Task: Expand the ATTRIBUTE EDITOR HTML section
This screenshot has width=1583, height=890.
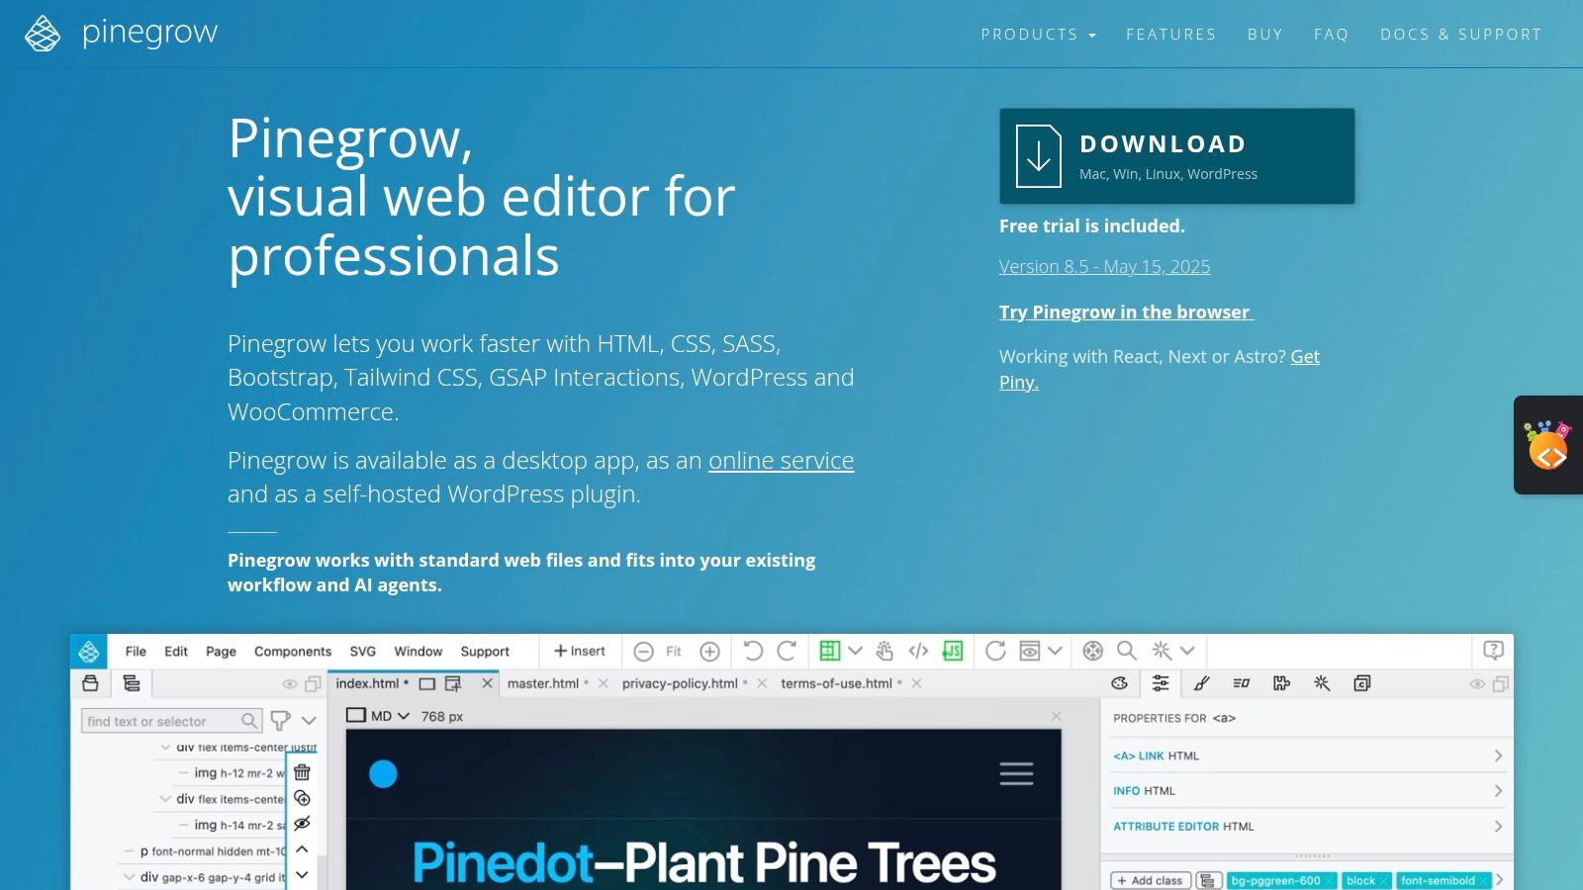Action: coord(1308,827)
